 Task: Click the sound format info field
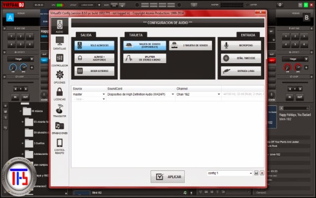[x=243, y=95]
